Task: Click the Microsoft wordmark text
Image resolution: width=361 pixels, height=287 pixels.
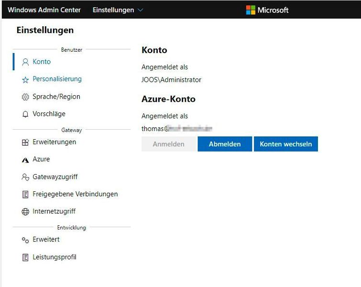Action: click(273, 10)
